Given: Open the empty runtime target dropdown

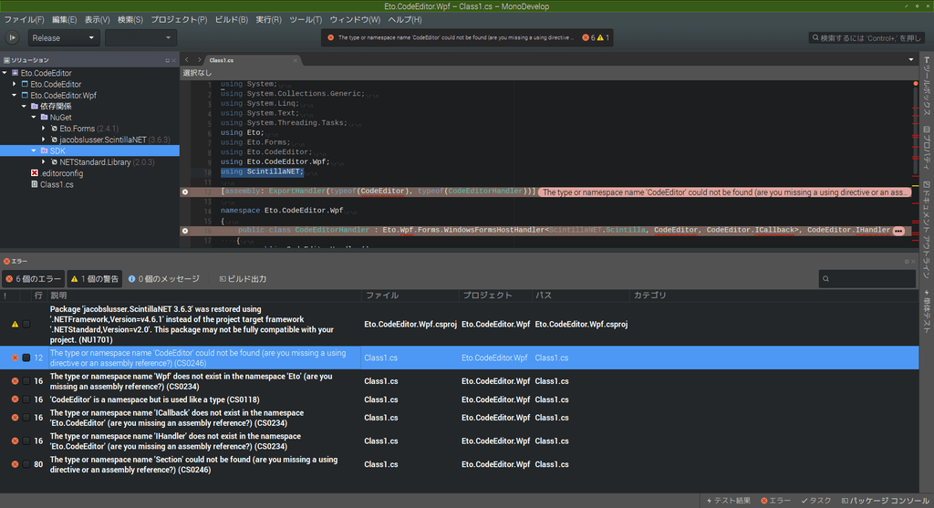Looking at the screenshot, I should point(140,38).
